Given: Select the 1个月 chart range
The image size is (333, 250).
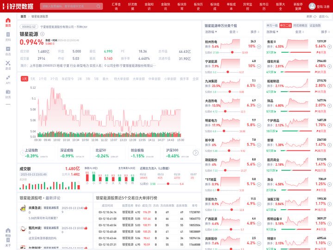Looking at the screenshot, I should click(x=43, y=79).
